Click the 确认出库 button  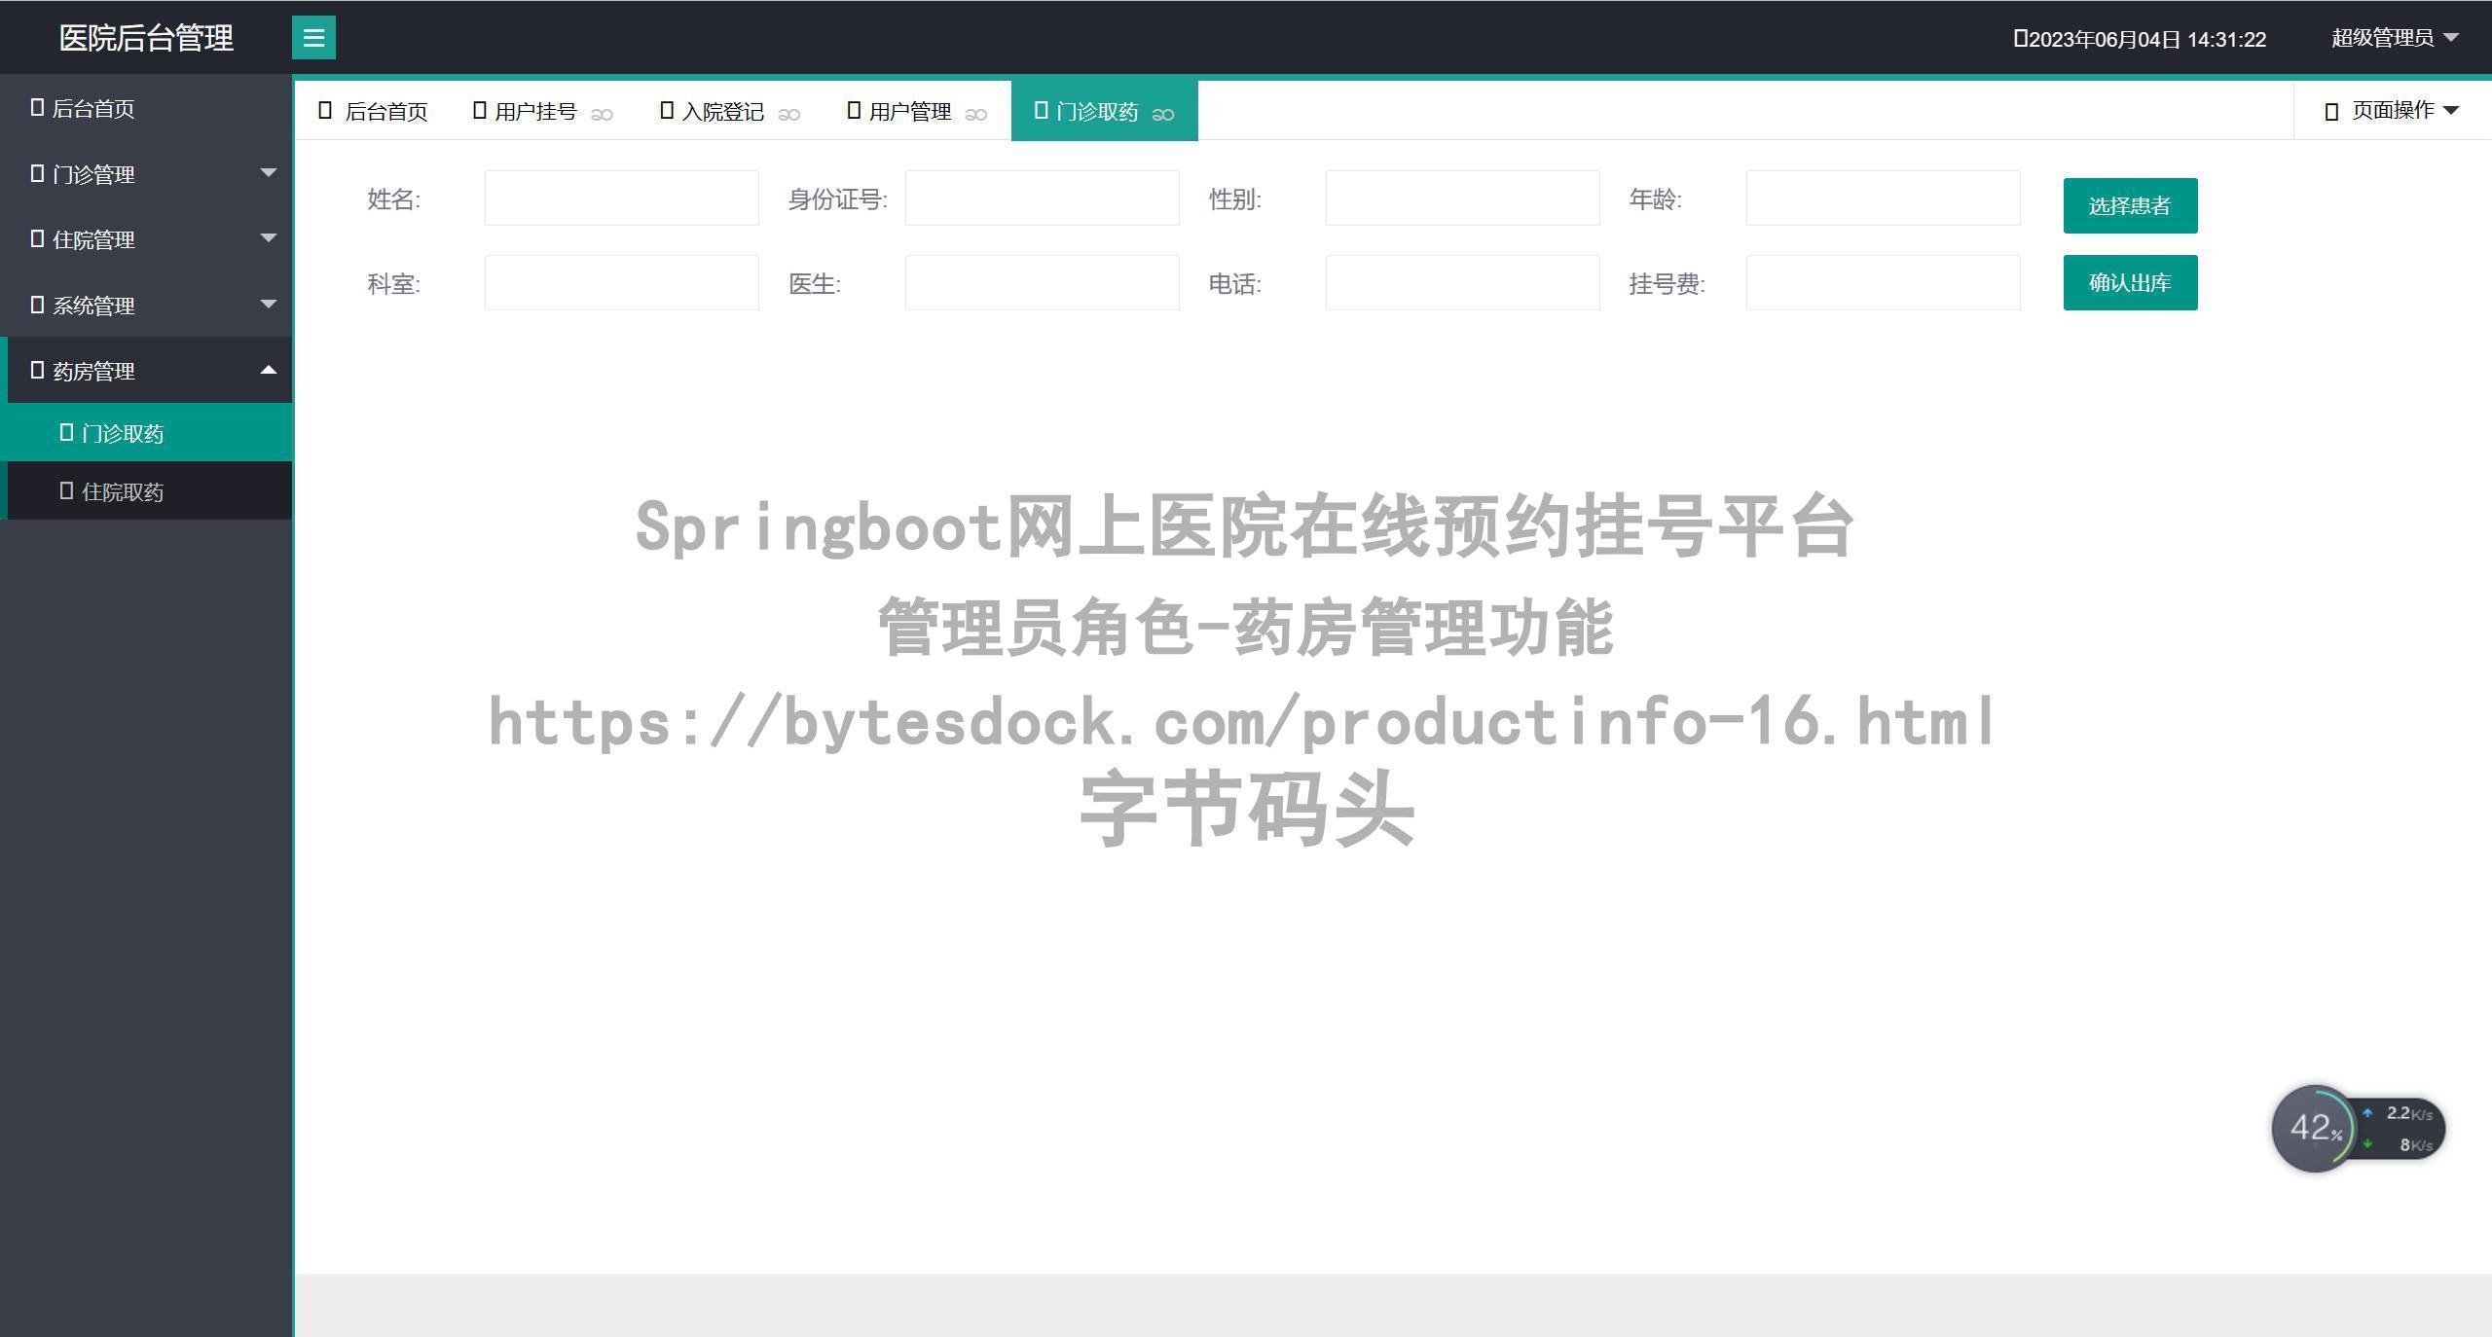pos(2130,283)
